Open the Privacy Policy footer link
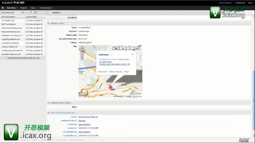 tap(61, 140)
